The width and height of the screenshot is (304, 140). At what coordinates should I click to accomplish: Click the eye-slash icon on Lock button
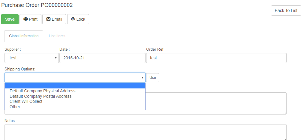73,19
